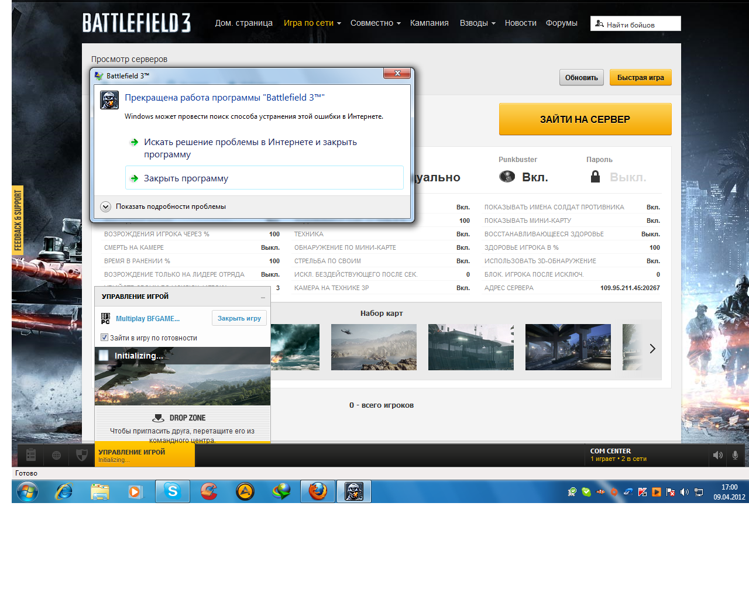Launch Internet Explorer from taskbar
The image size is (749, 599).
[63, 491]
